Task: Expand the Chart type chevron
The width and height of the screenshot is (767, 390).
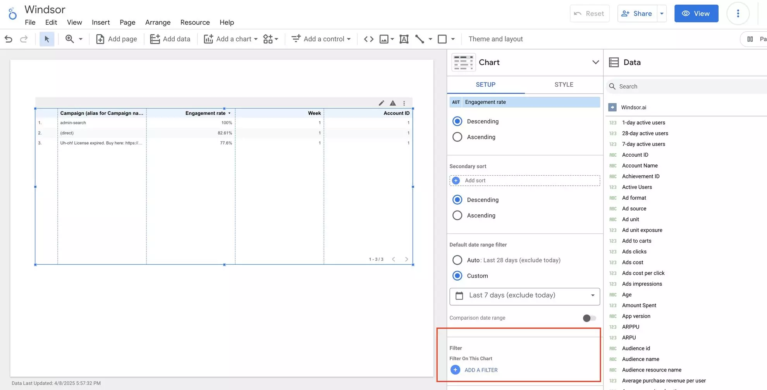Action: pyautogui.click(x=595, y=62)
